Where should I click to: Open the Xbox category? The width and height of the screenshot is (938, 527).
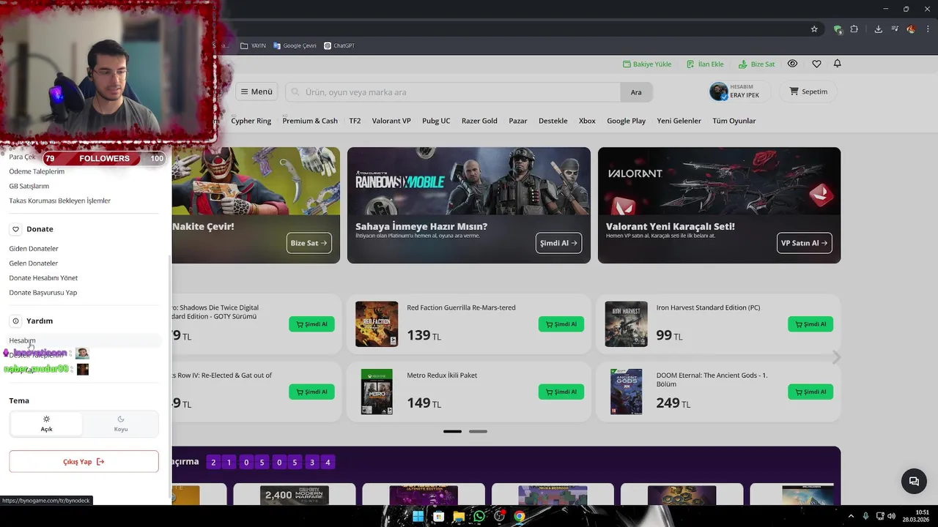click(x=587, y=121)
